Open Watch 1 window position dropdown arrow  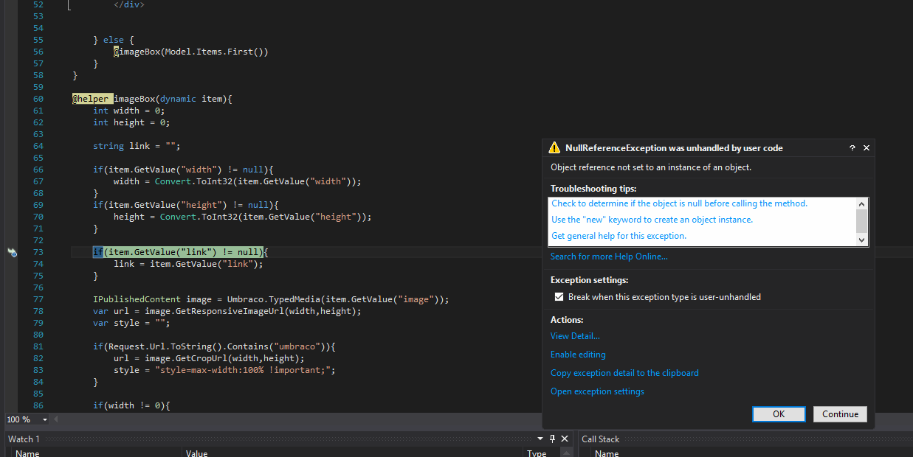541,439
